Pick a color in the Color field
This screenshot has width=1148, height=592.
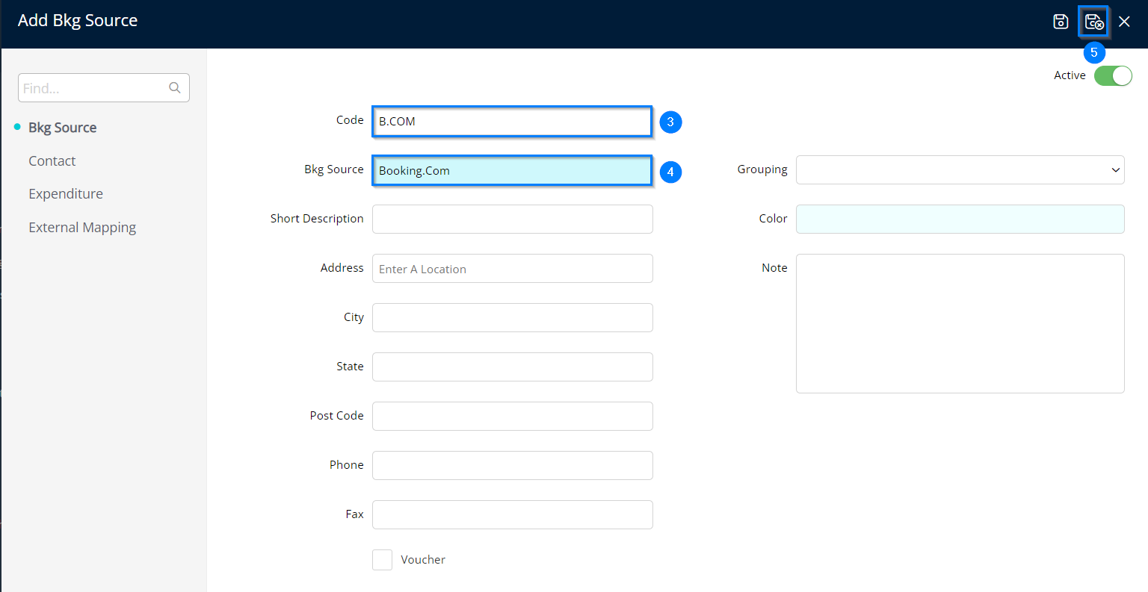coord(960,219)
